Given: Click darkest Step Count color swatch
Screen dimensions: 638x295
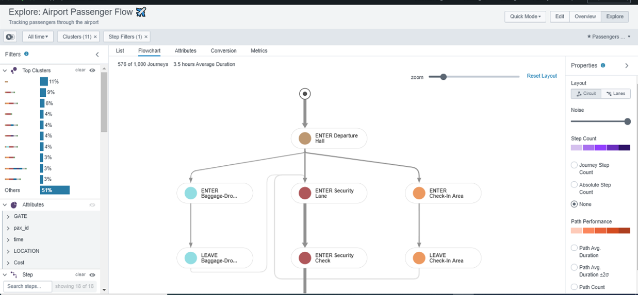Looking at the screenshot, I should click(624, 148).
